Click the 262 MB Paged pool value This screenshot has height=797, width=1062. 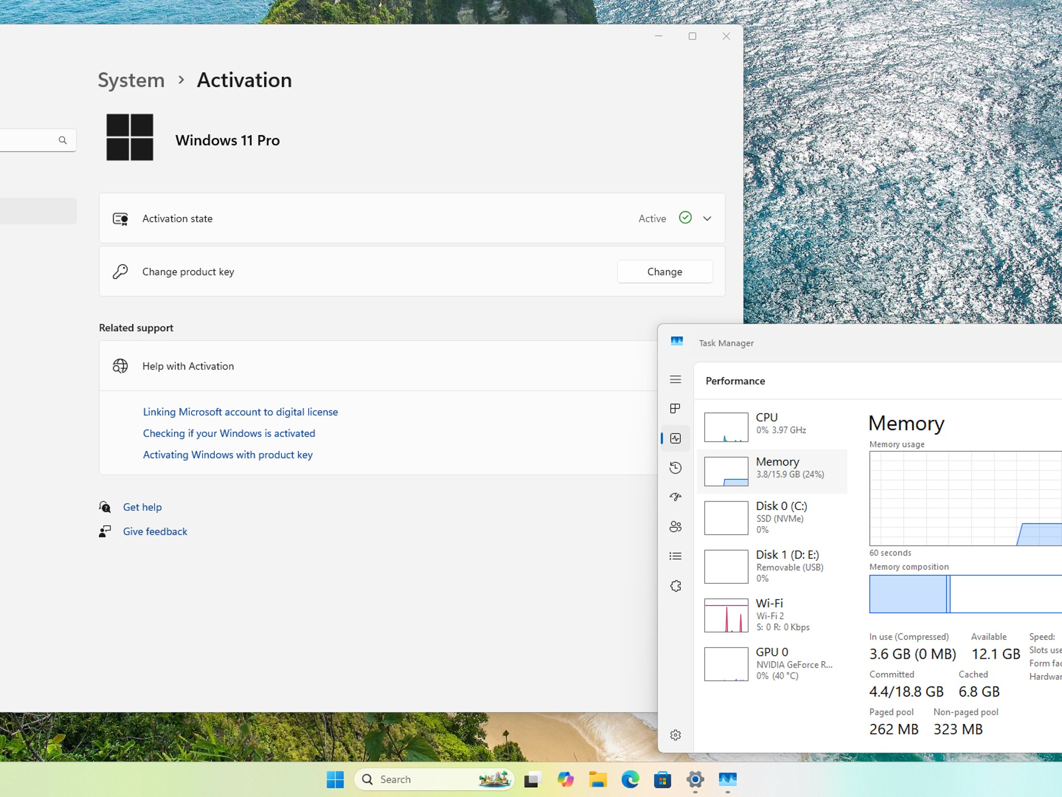894,729
